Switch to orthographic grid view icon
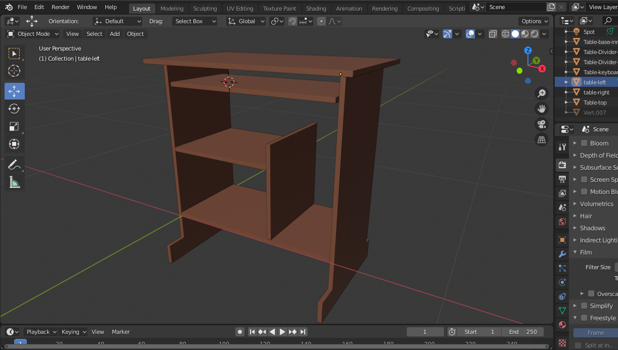The width and height of the screenshot is (618, 350). coord(542,140)
